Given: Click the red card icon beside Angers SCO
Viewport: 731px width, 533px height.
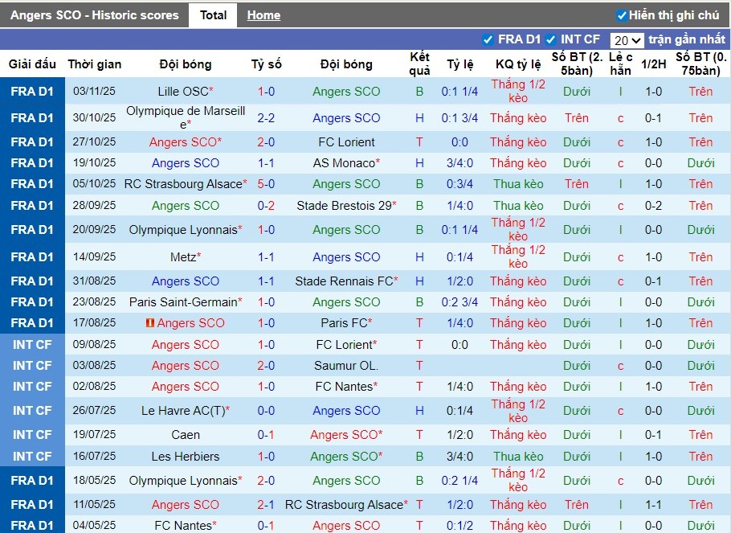Looking at the screenshot, I should [149, 323].
